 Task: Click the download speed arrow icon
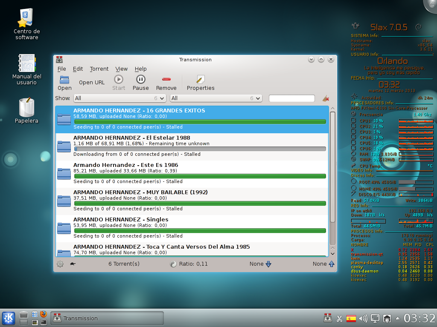point(268,264)
